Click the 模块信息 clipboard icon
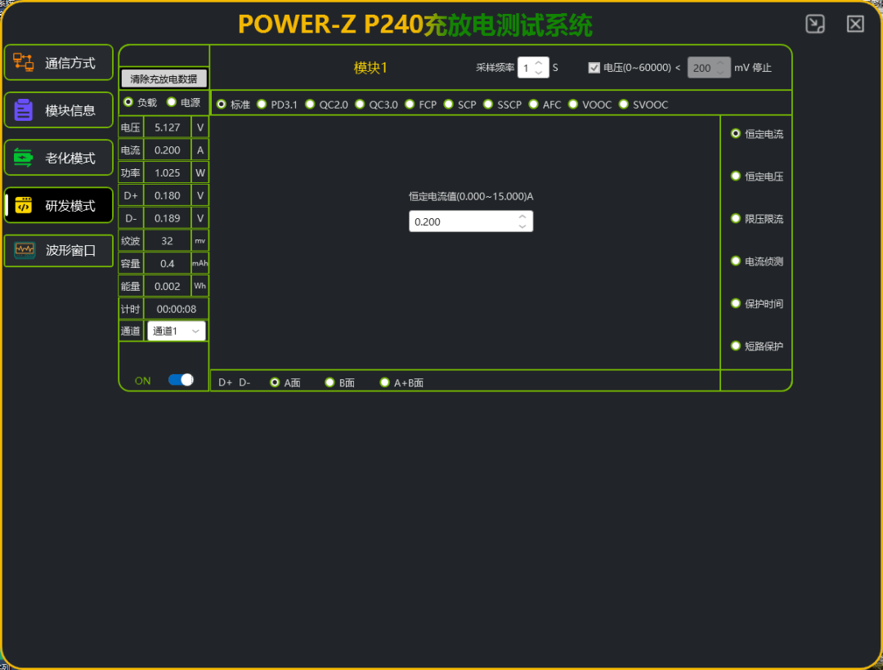This screenshot has height=670, width=883. [x=23, y=109]
